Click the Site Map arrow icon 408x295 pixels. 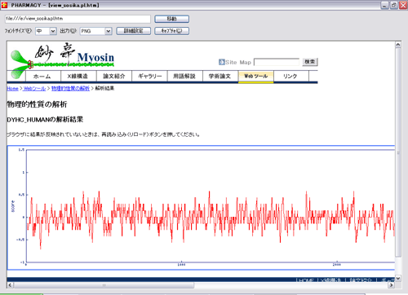222,62
